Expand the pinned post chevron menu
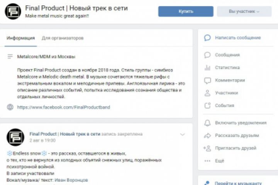 click(x=183, y=135)
